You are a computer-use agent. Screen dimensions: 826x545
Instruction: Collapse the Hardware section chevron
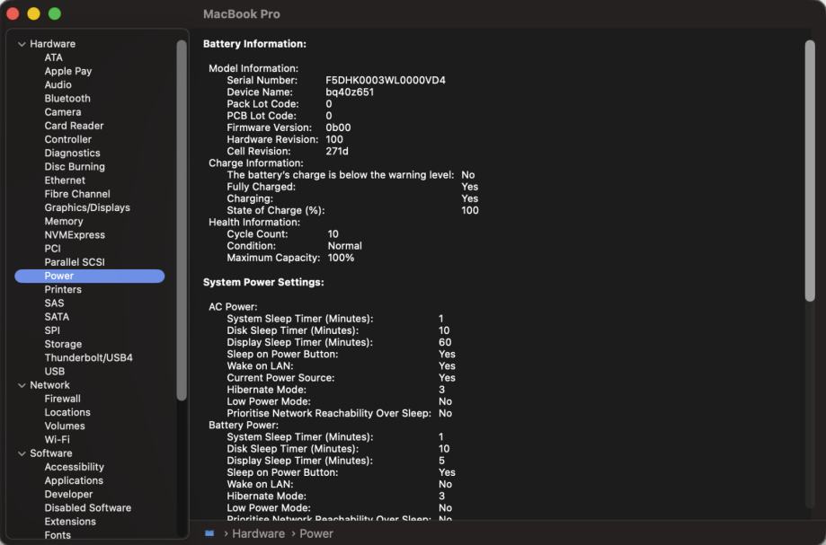pos(22,44)
